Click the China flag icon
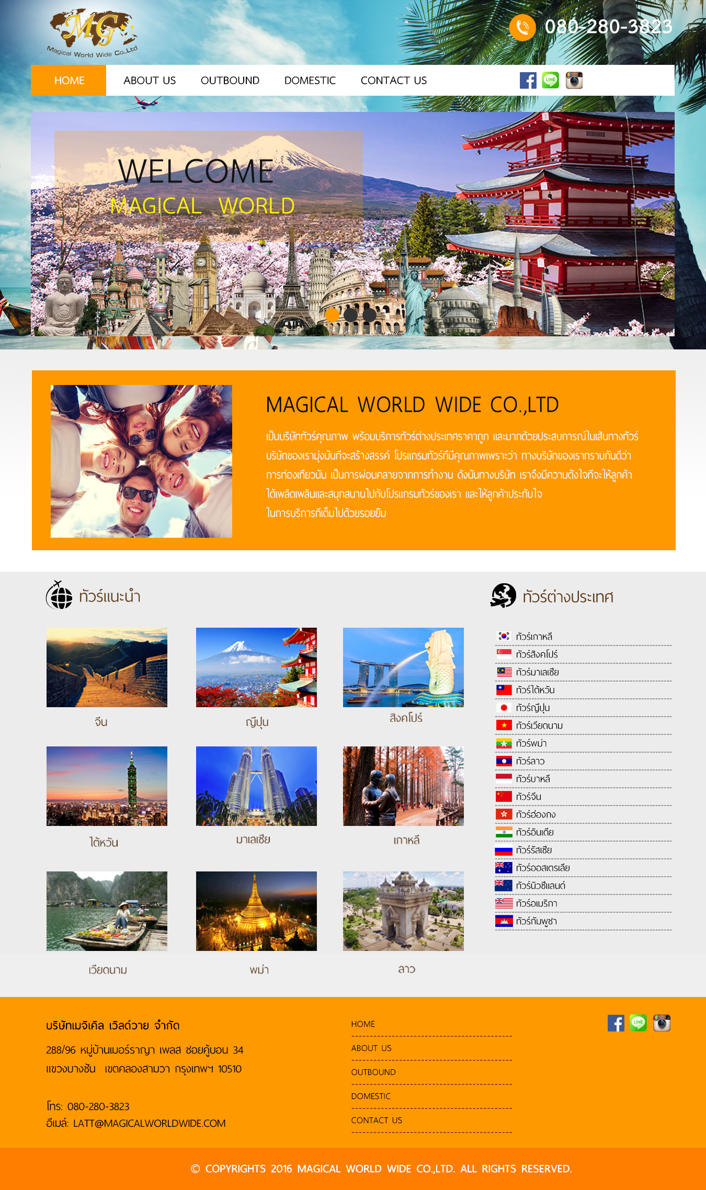 [504, 797]
